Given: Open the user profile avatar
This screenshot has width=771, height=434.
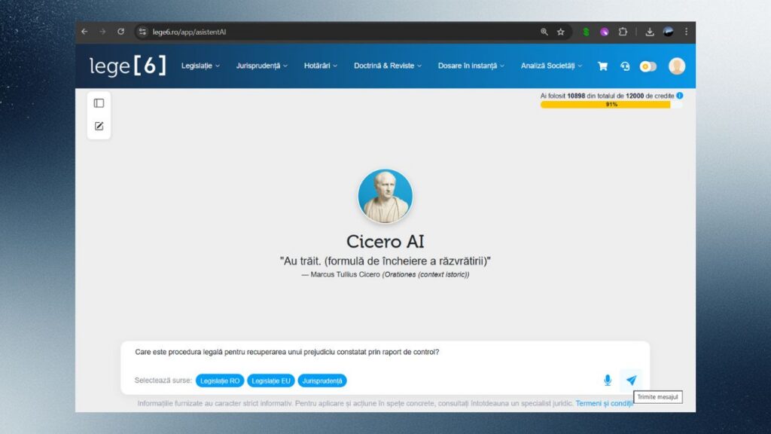Looking at the screenshot, I should tap(676, 66).
